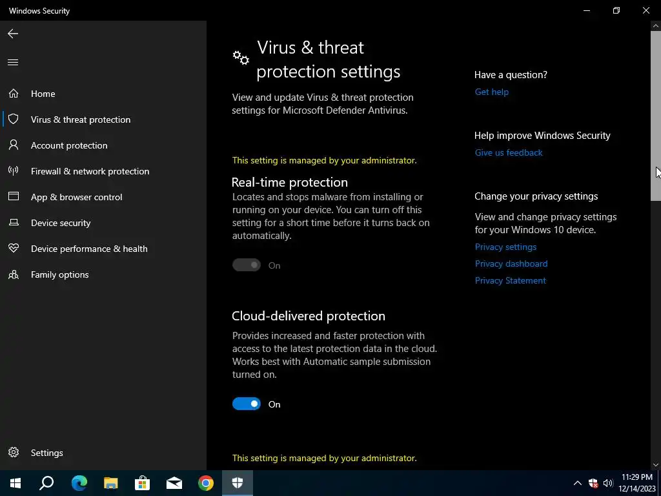The height and width of the screenshot is (496, 661).
Task: Open Device performance & health section
Action: tap(89, 249)
